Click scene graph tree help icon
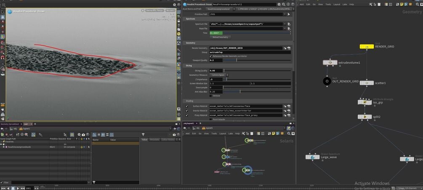The image size is (423, 190). [x=87, y=134]
